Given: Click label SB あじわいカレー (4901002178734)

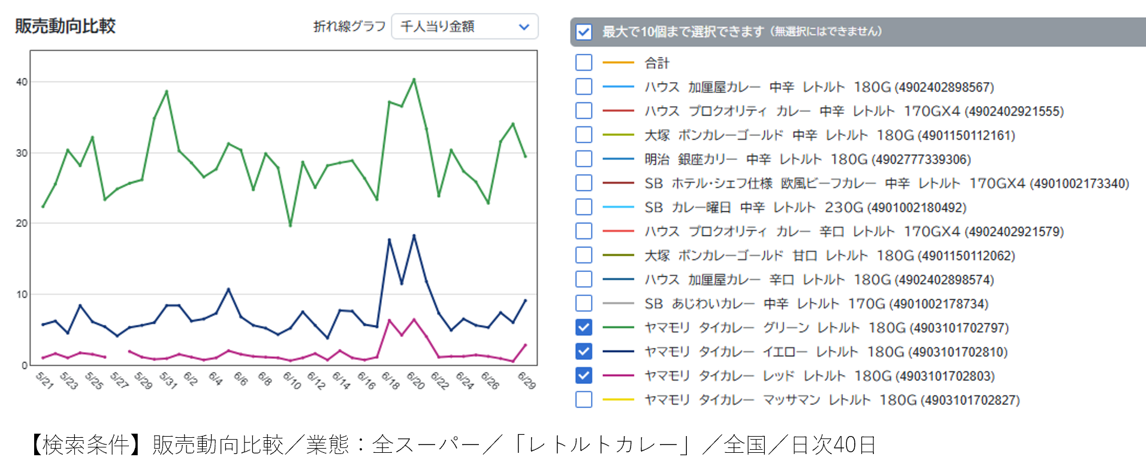Looking at the screenshot, I should point(816,304).
